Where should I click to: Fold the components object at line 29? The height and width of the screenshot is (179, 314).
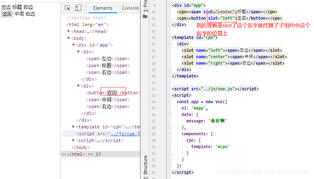coord(170,134)
